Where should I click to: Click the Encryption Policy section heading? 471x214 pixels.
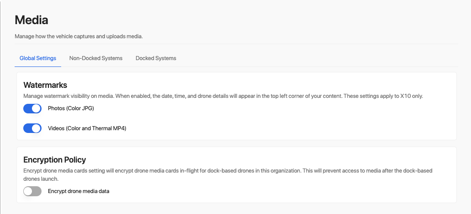pos(55,160)
